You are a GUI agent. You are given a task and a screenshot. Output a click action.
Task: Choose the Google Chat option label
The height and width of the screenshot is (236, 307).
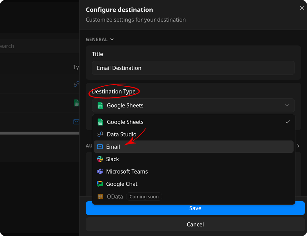pyautogui.click(x=122, y=184)
